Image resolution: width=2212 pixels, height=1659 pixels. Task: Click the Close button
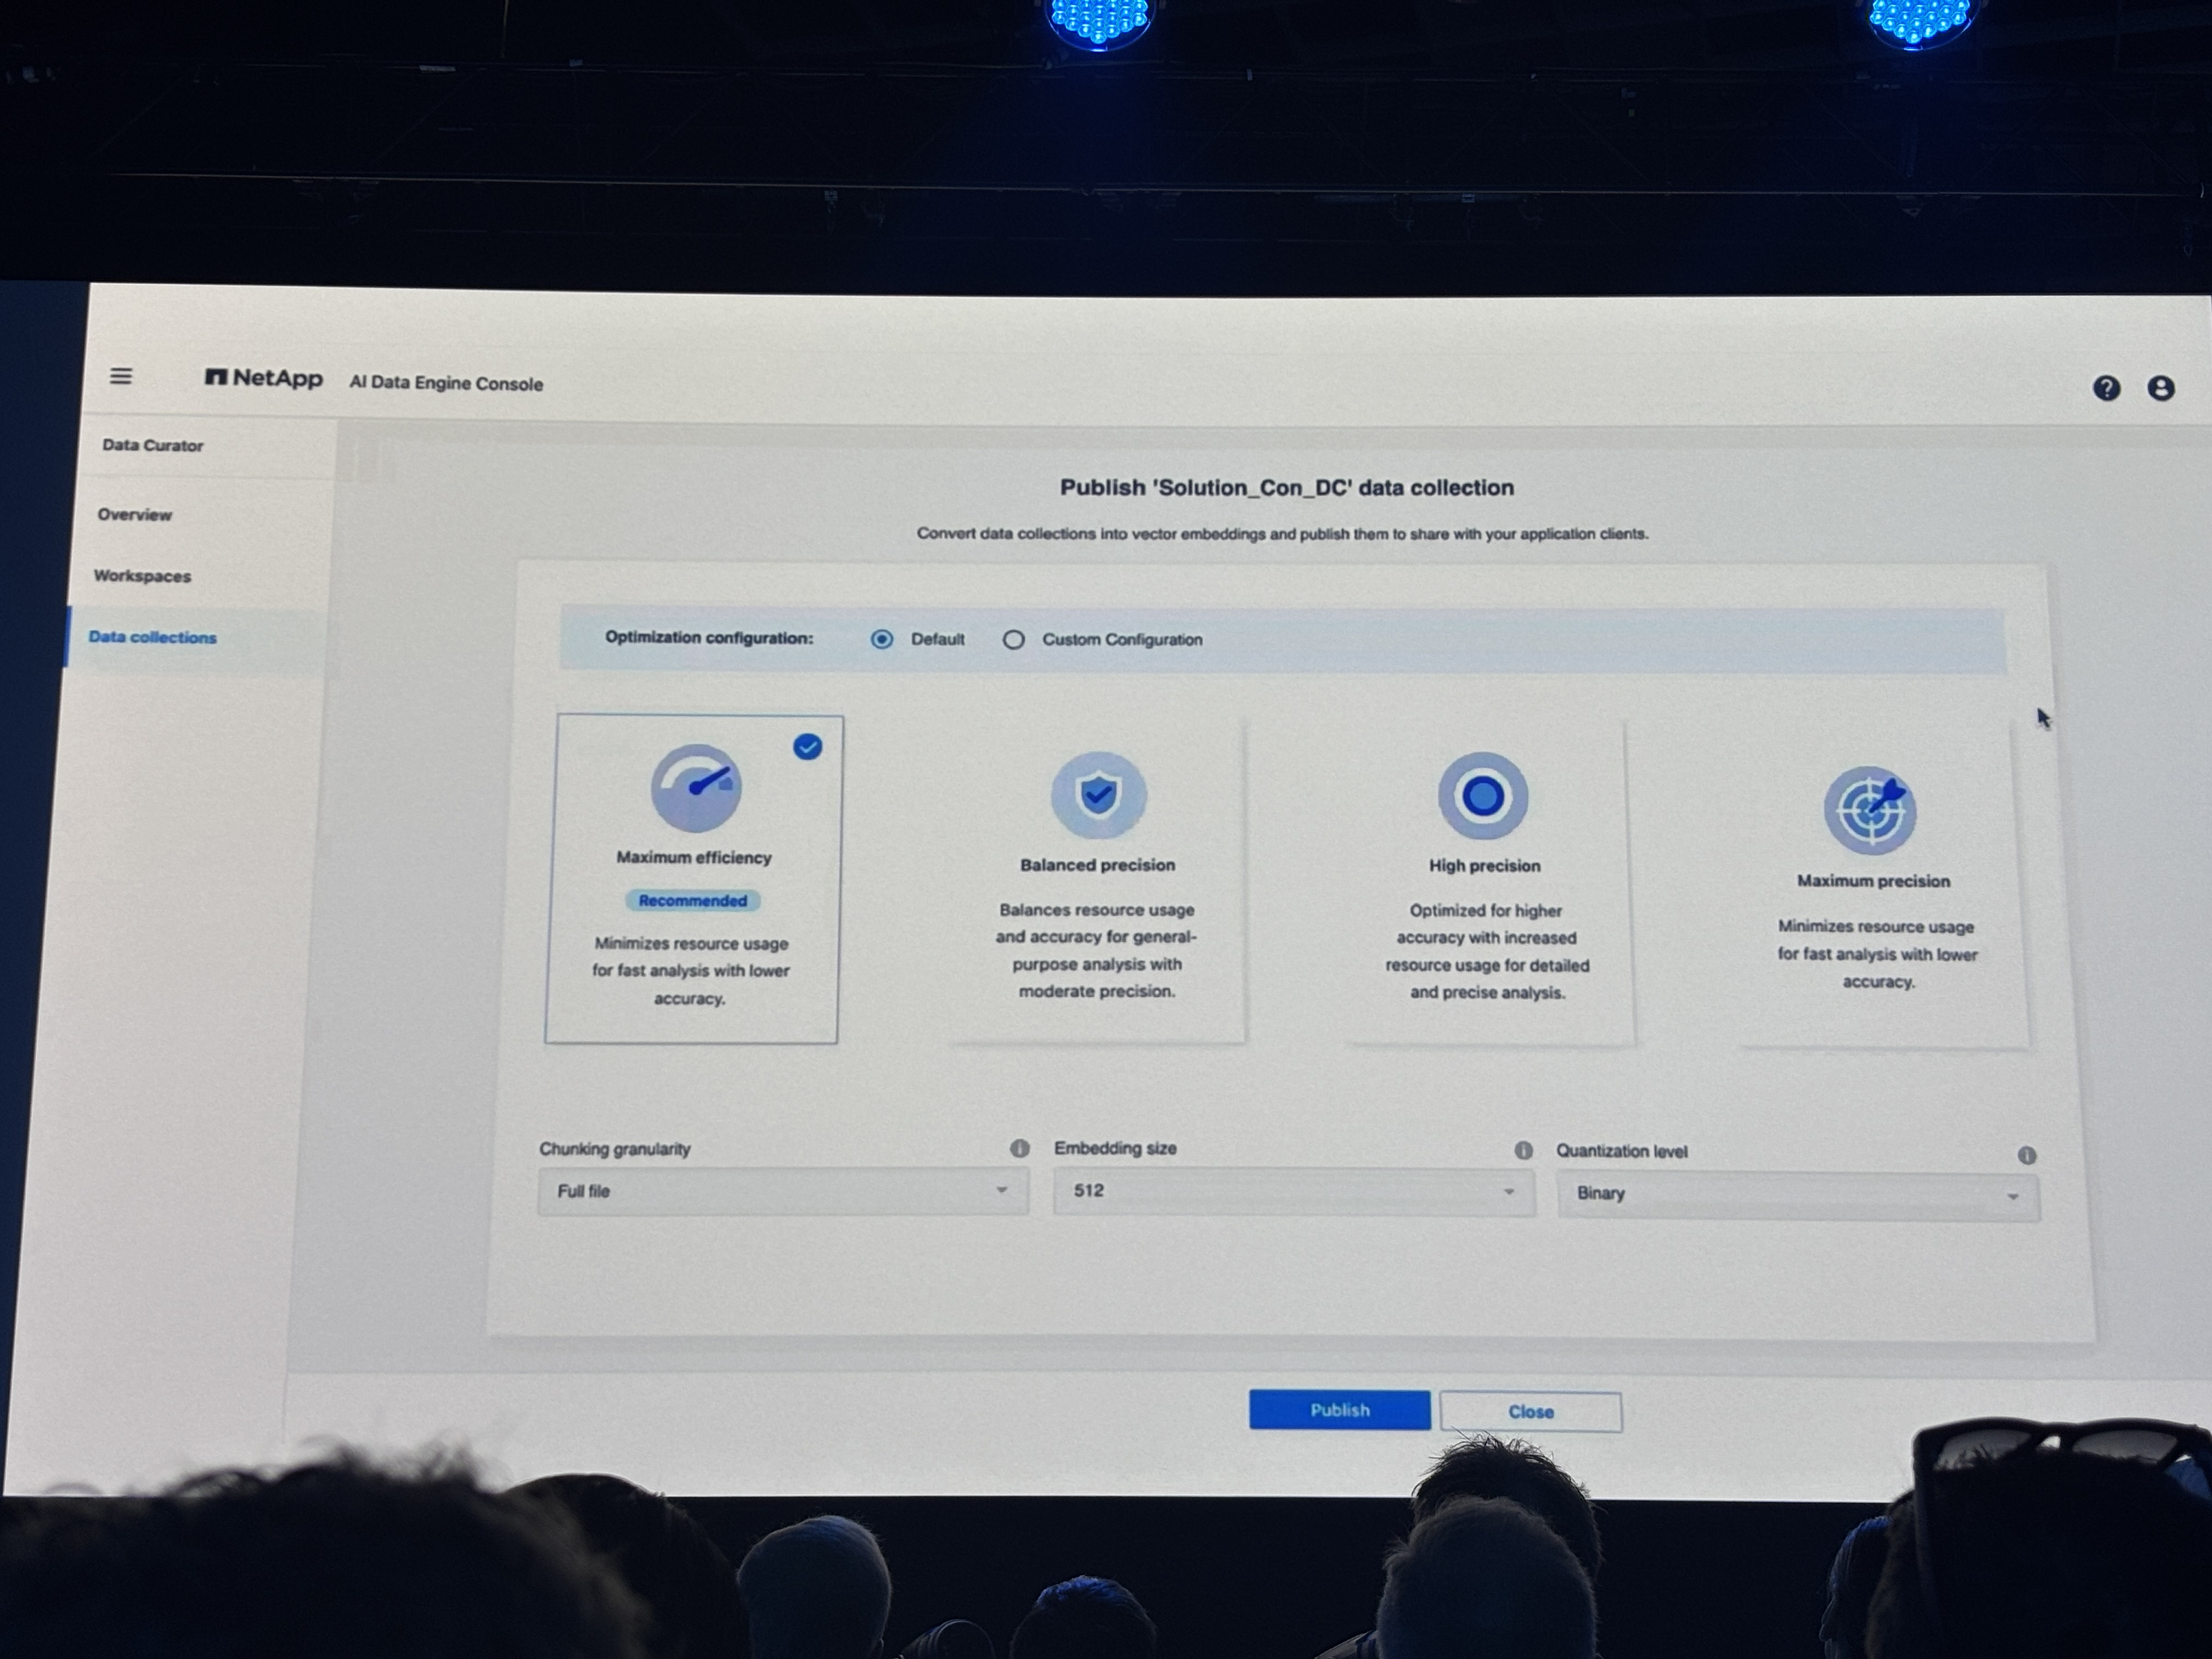1530,1412
